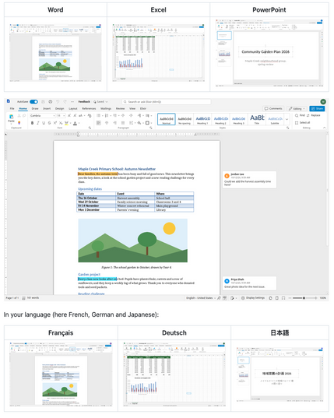Expand the Styles gallery arrow
Image resolution: width=334 pixels, height=418 pixels.
click(287, 119)
